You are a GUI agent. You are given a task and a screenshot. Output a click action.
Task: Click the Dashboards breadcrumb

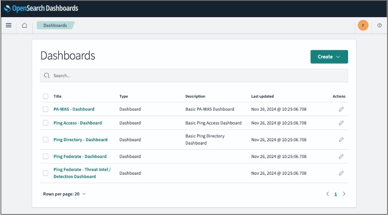click(55, 26)
